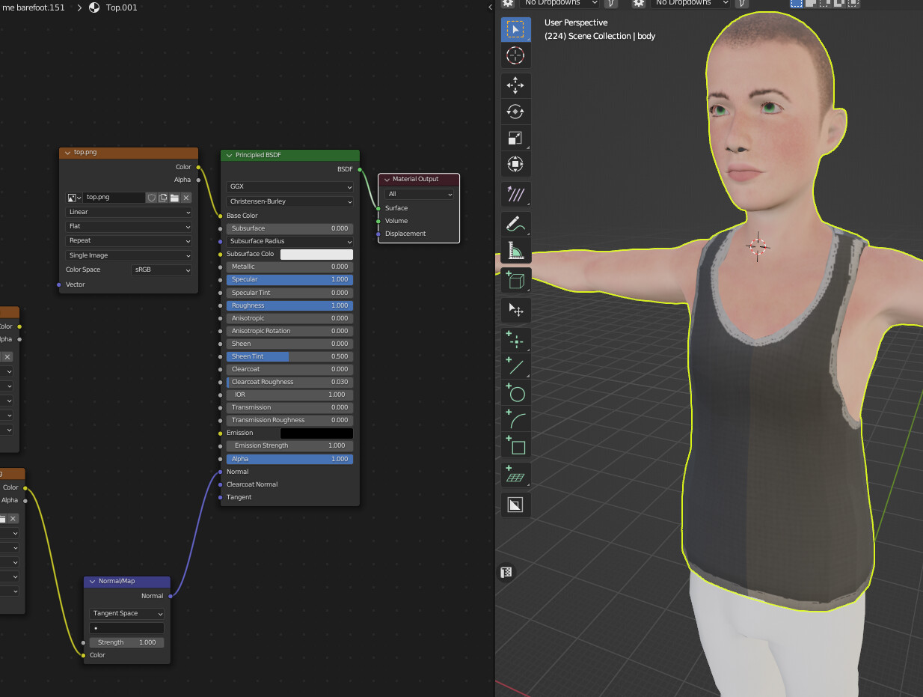
Task: Unlink the top.png image with X button
Action: [186, 198]
